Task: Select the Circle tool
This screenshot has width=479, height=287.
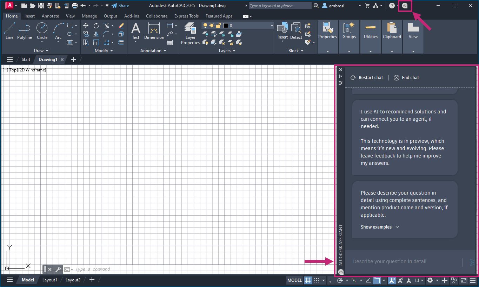Action: (x=42, y=31)
